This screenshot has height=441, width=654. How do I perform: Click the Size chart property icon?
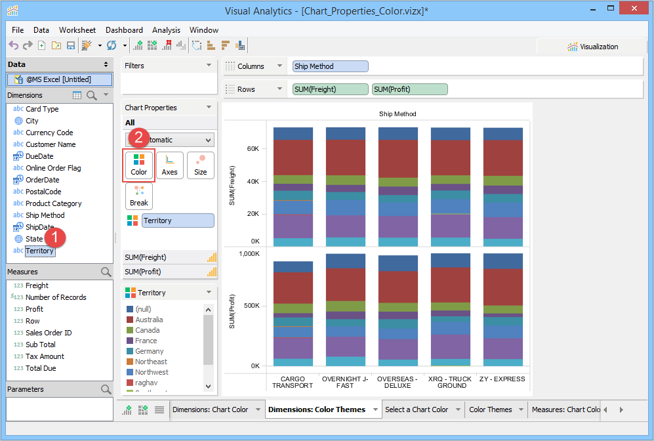point(200,165)
